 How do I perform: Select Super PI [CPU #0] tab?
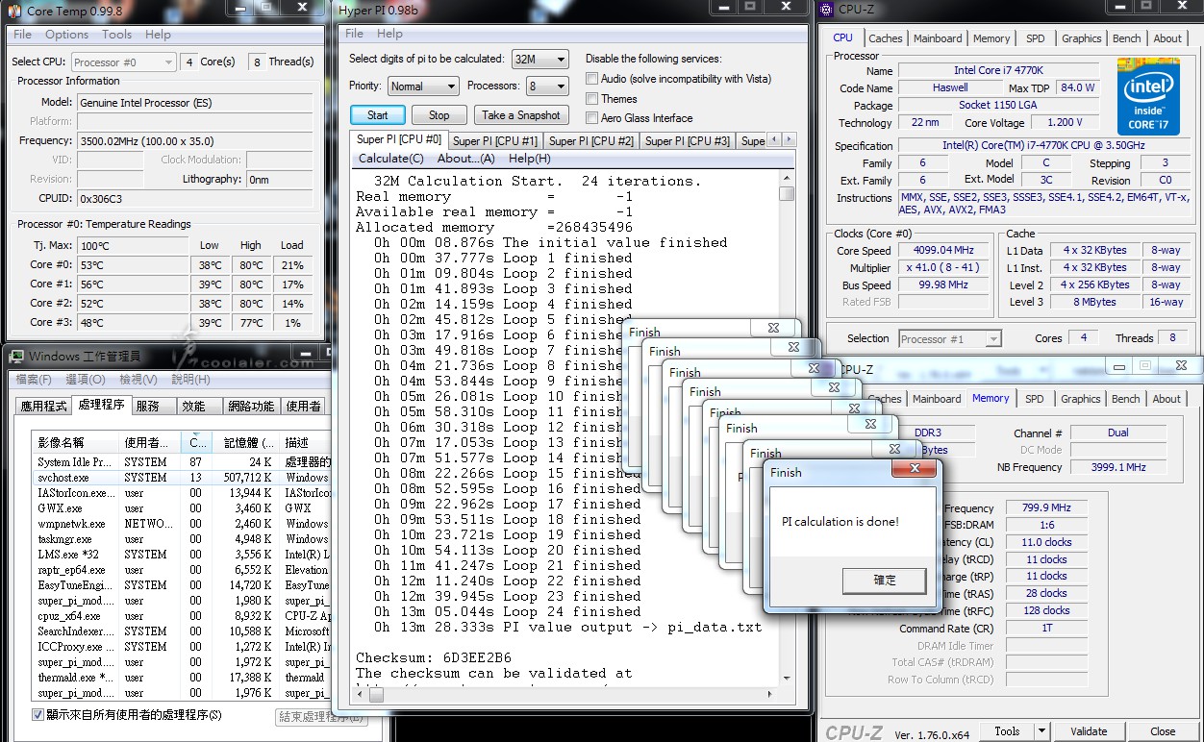tap(399, 140)
